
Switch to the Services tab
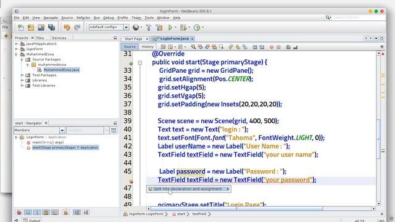click(x=59, y=38)
